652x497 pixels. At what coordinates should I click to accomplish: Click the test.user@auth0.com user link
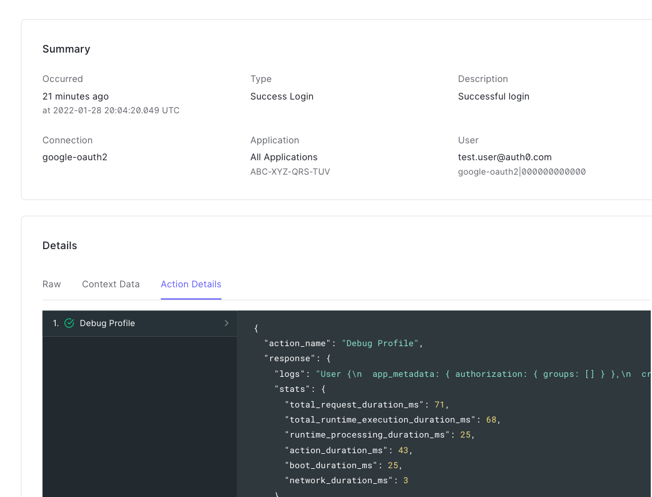coord(505,157)
